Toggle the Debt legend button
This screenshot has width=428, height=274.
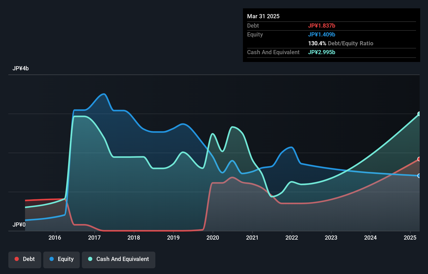[x=25, y=260]
